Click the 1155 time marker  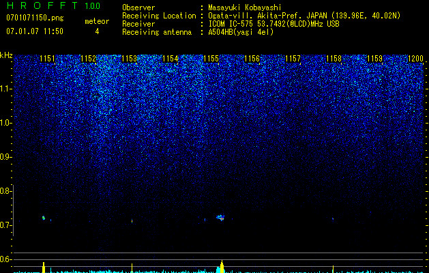click(211, 59)
